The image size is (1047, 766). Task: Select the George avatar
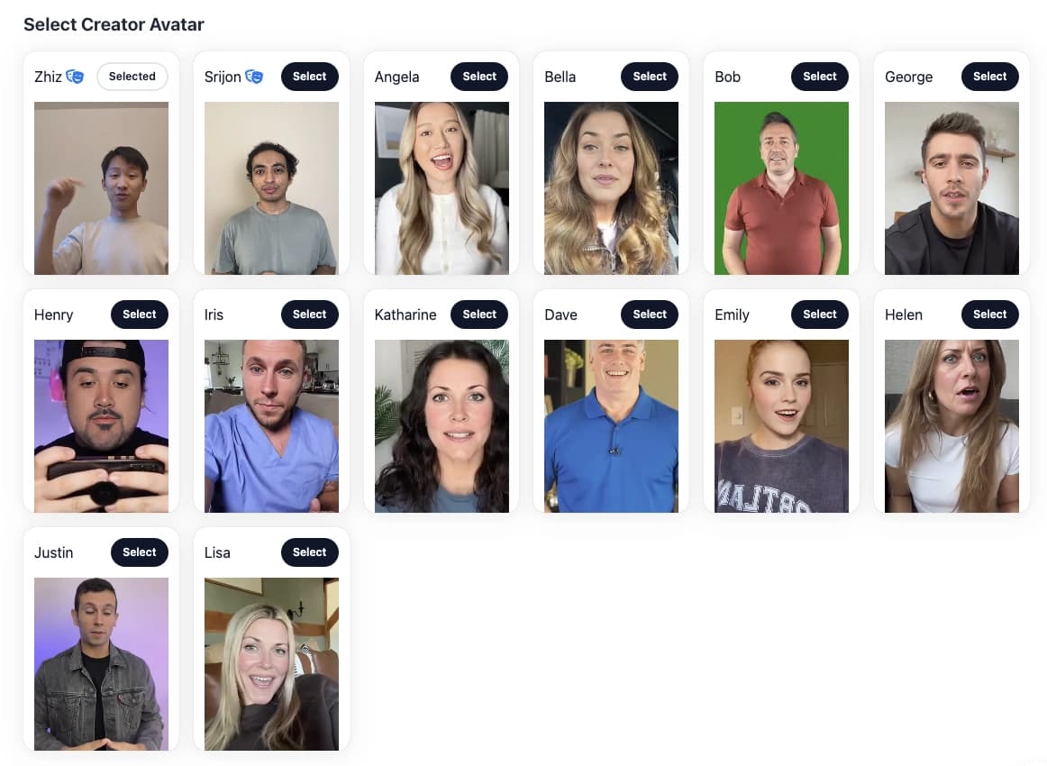(x=989, y=76)
